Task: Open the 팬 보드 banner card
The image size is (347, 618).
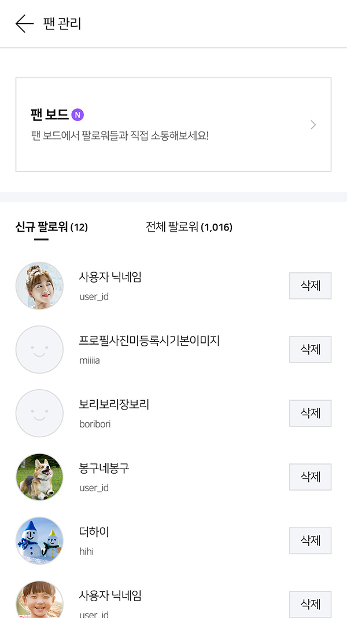Action: click(x=173, y=125)
